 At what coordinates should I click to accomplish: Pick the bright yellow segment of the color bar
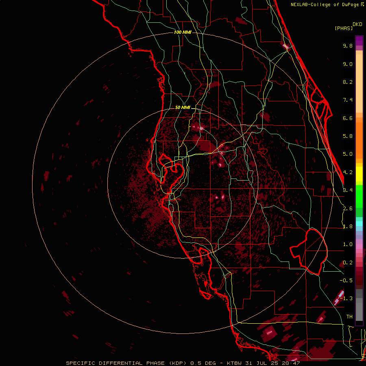pyautogui.click(x=359, y=174)
